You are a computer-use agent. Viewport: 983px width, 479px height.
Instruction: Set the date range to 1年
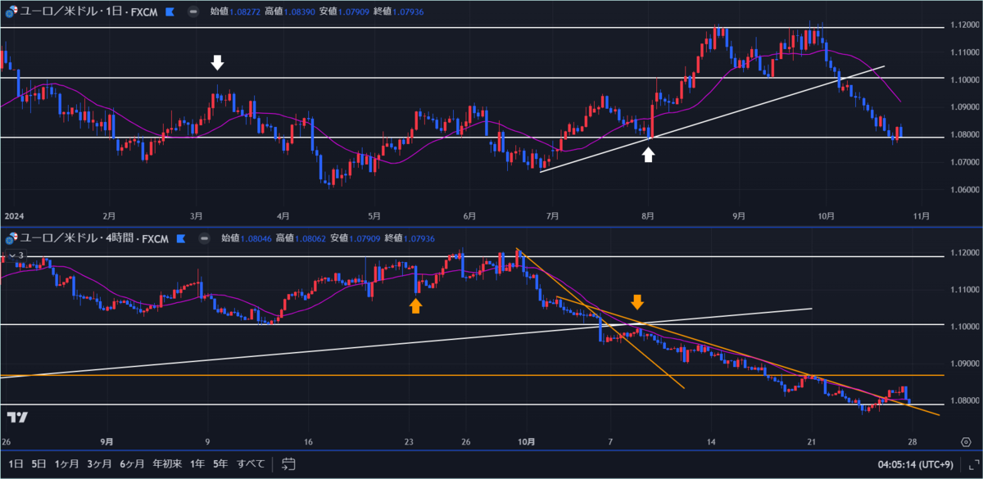[197, 464]
